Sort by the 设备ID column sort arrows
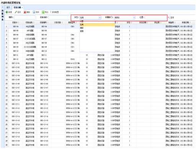The height and width of the screenshot is (149, 196). tap(18, 23)
